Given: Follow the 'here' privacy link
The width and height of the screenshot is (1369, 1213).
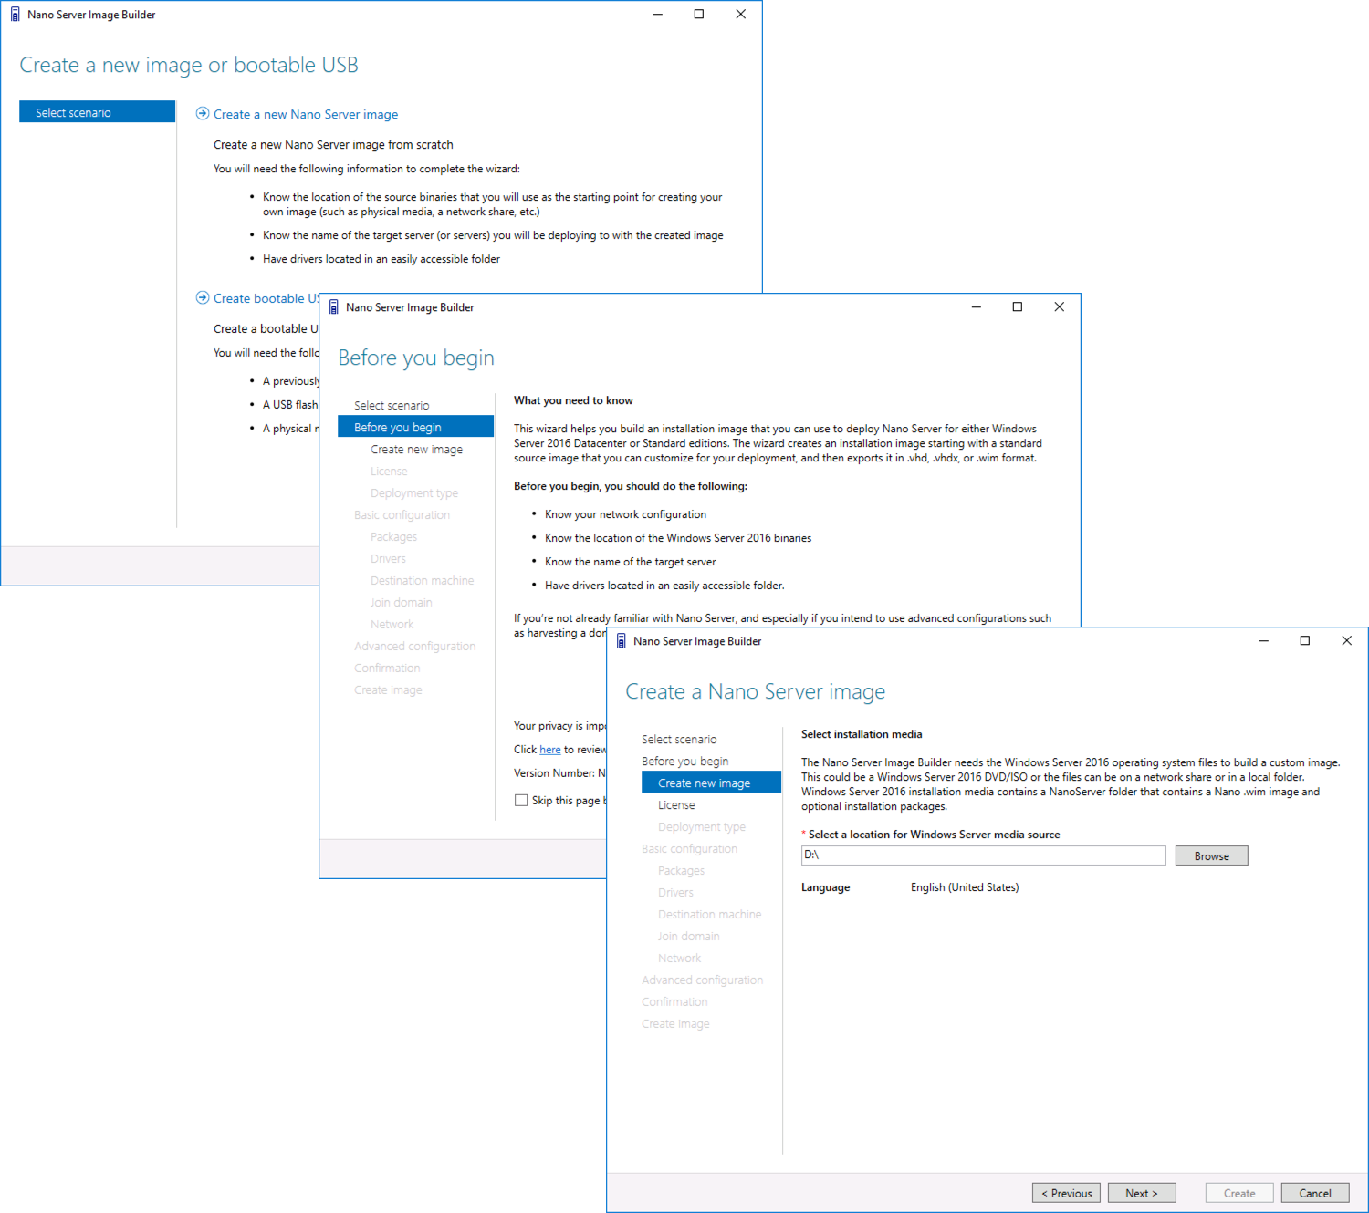Looking at the screenshot, I should point(550,750).
